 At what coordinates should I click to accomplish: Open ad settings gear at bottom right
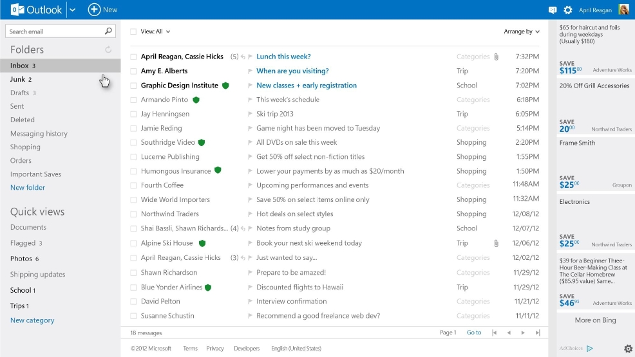(628, 349)
